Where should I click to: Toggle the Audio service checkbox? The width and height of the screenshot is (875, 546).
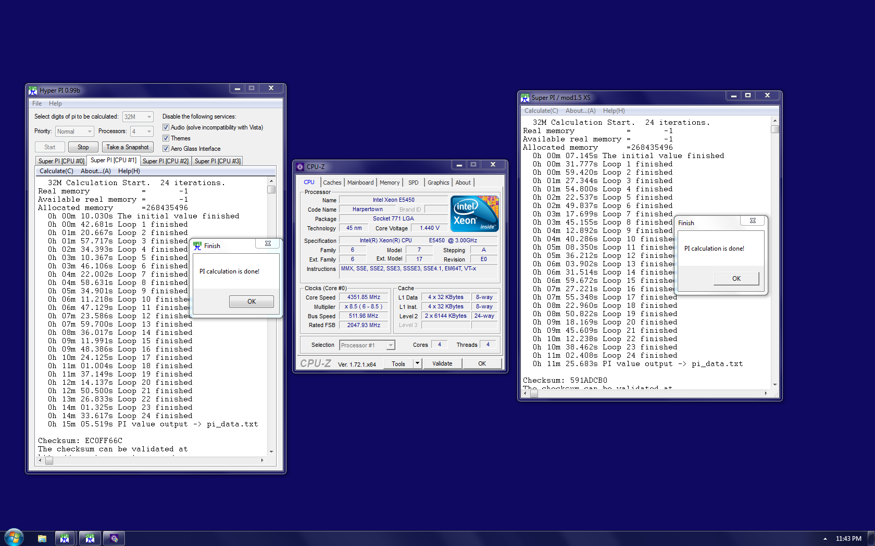tap(166, 127)
